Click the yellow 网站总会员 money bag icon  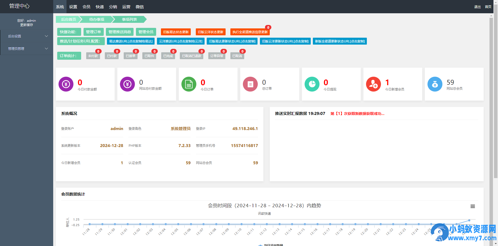point(435,84)
